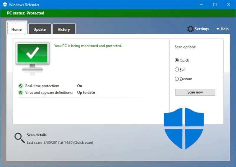Click 'Virus and spyware definitions:' label
The image size is (236, 167).
49,92
